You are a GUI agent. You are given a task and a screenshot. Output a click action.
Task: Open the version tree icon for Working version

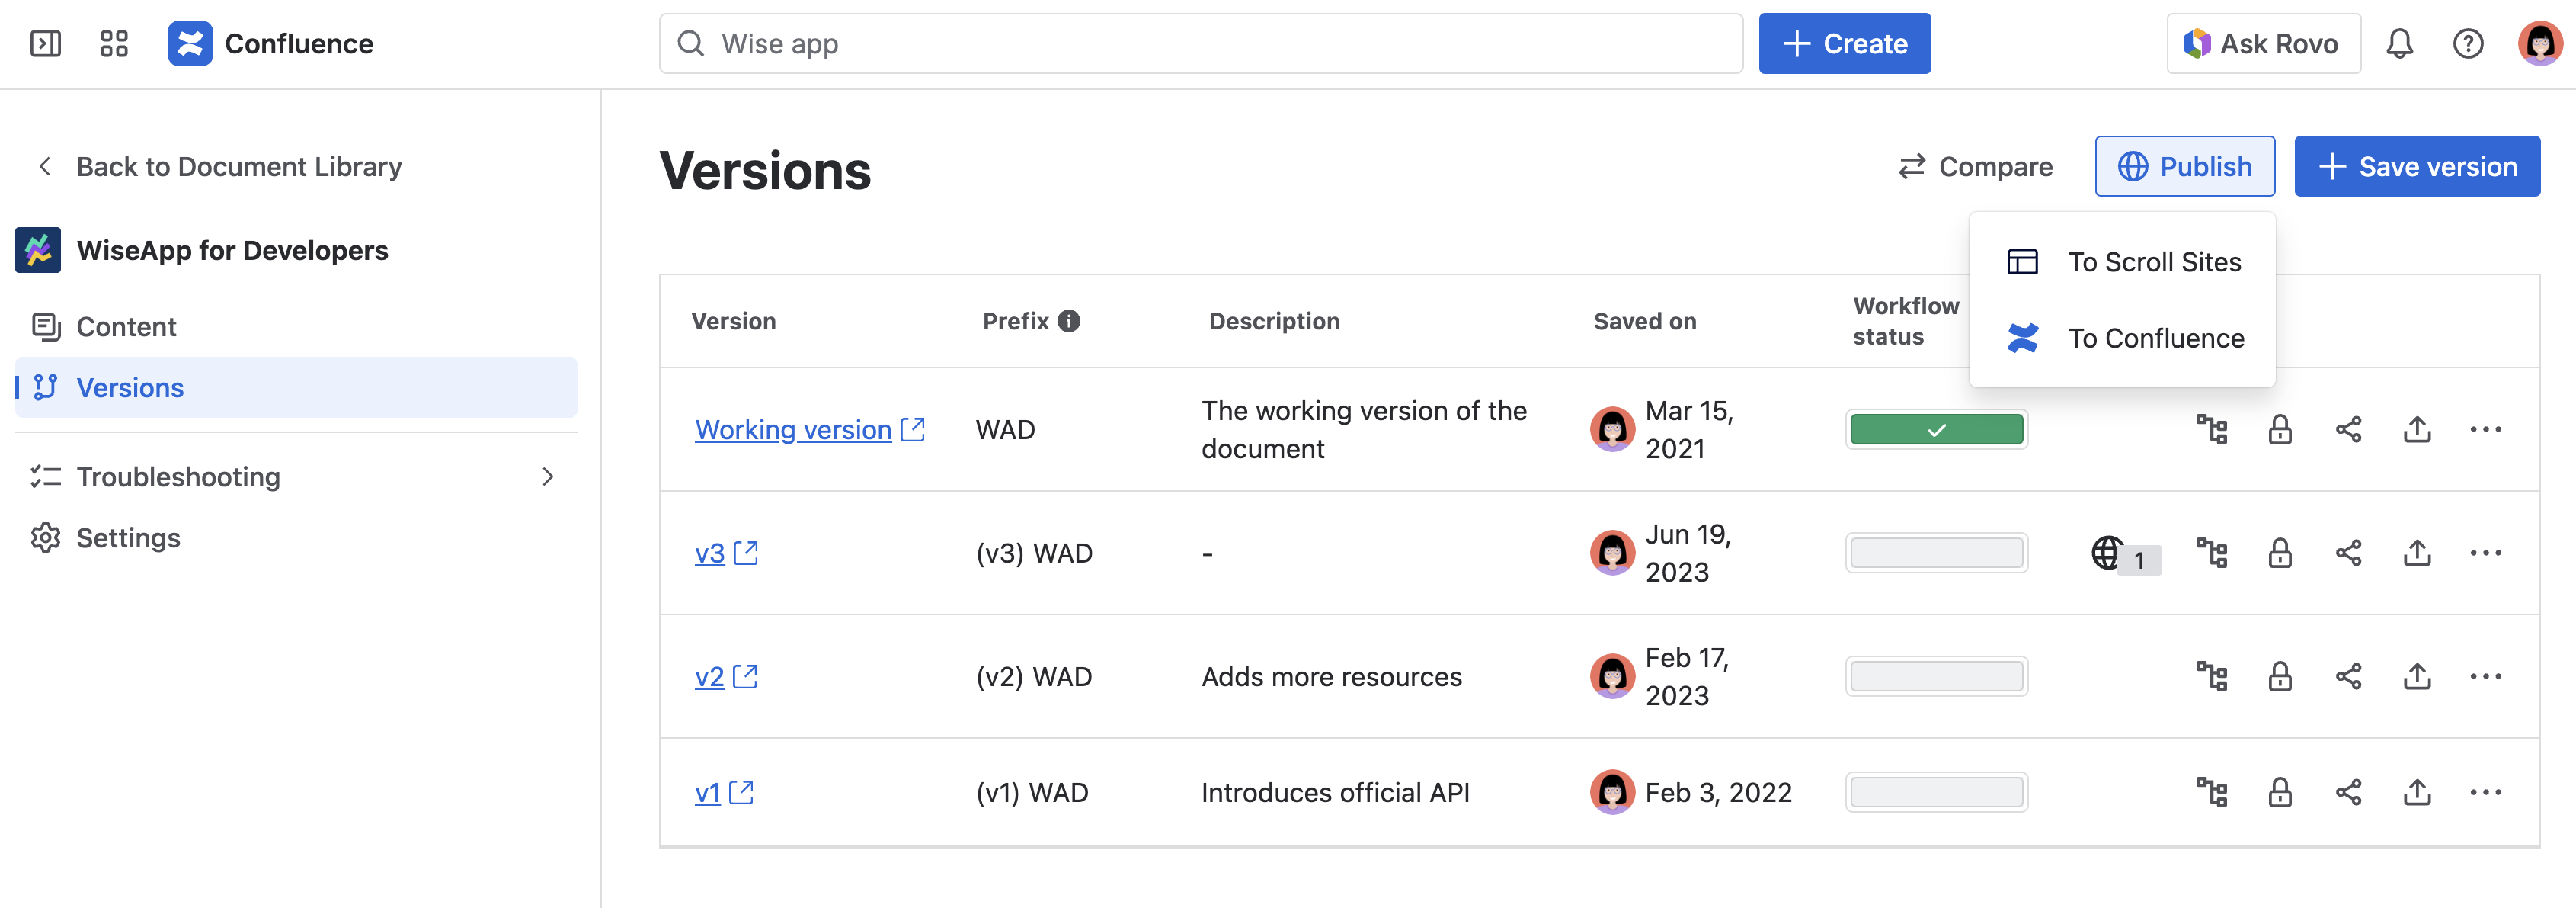tap(2213, 428)
